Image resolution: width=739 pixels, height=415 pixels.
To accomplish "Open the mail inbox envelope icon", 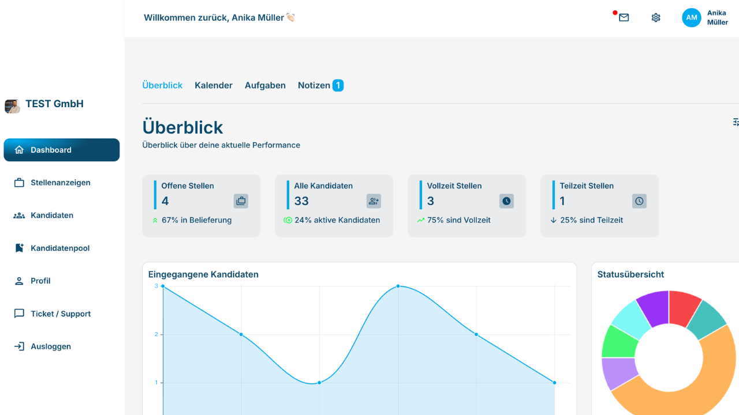I will (x=624, y=18).
